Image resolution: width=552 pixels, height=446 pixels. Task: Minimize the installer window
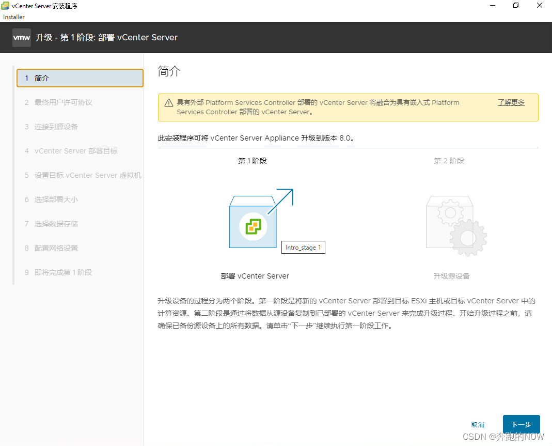pos(493,5)
